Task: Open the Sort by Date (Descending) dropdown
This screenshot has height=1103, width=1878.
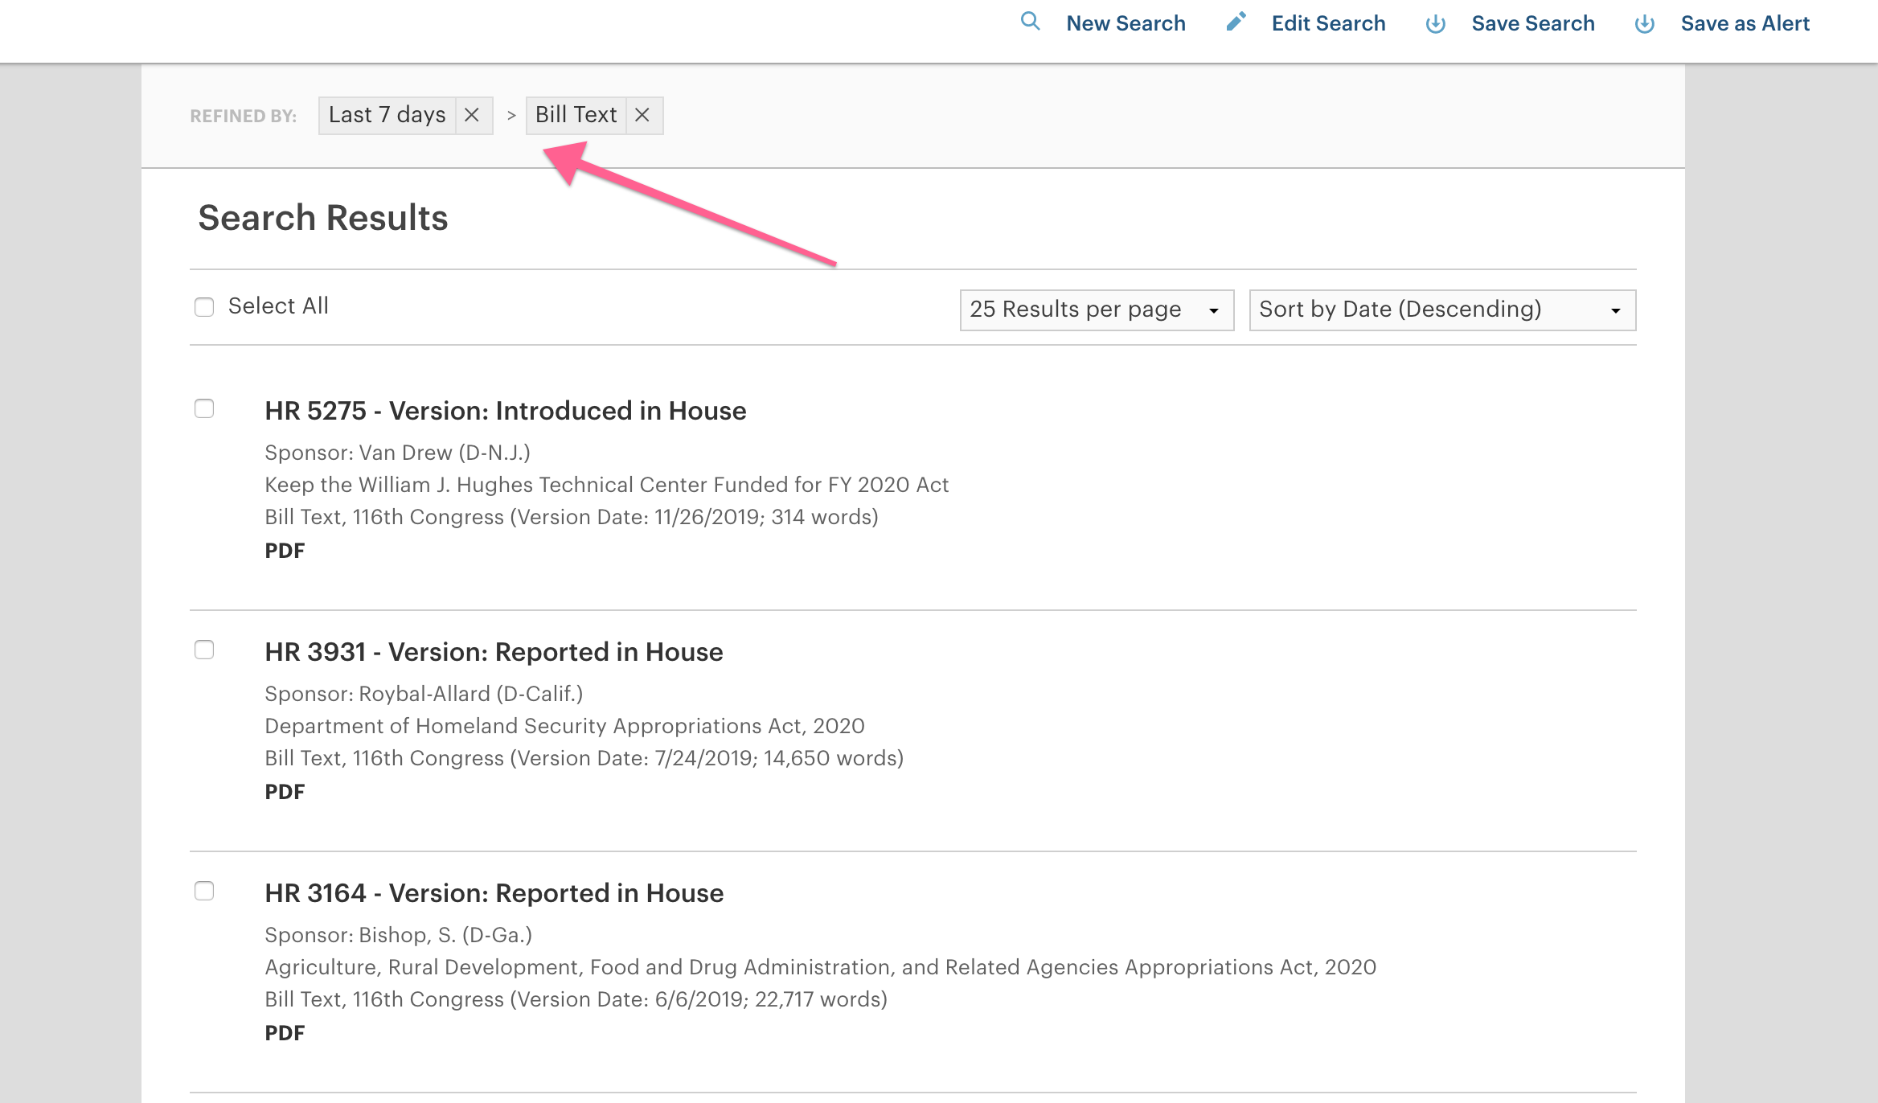Action: 1442,310
